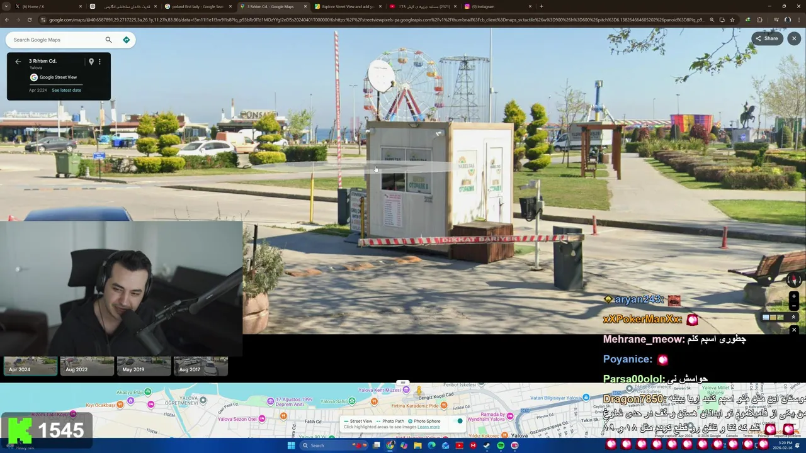806x453 pixels.
Task: Open Steam from the taskbar
Action: pyautogui.click(x=487, y=445)
